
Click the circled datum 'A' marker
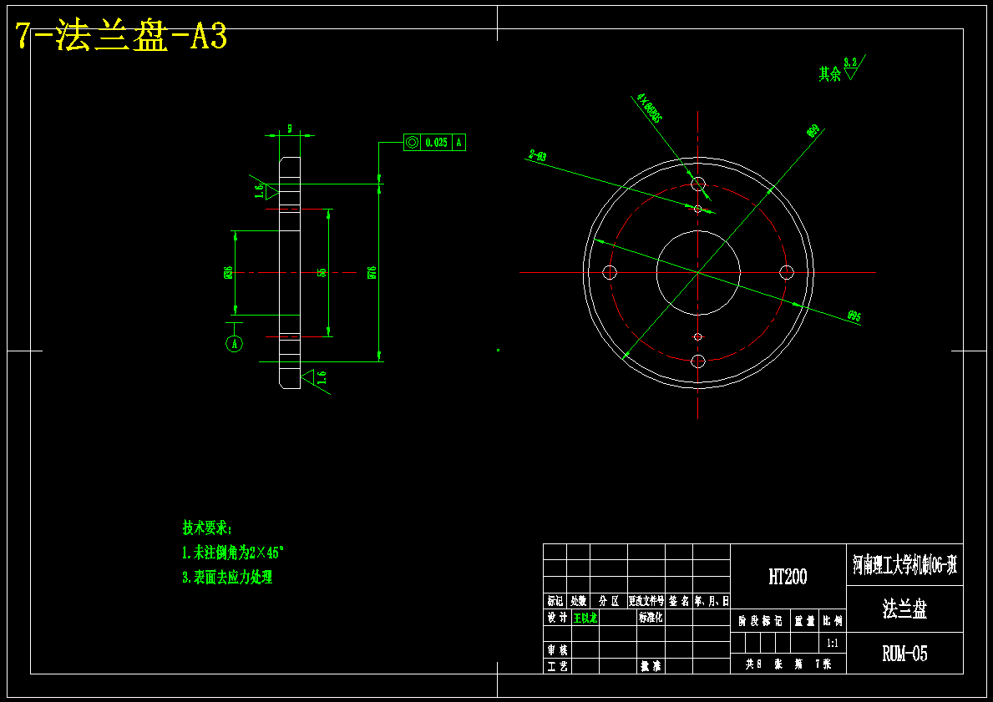235,344
